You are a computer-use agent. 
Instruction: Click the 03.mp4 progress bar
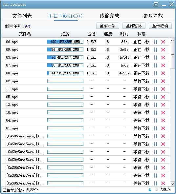click(x=65, y=57)
